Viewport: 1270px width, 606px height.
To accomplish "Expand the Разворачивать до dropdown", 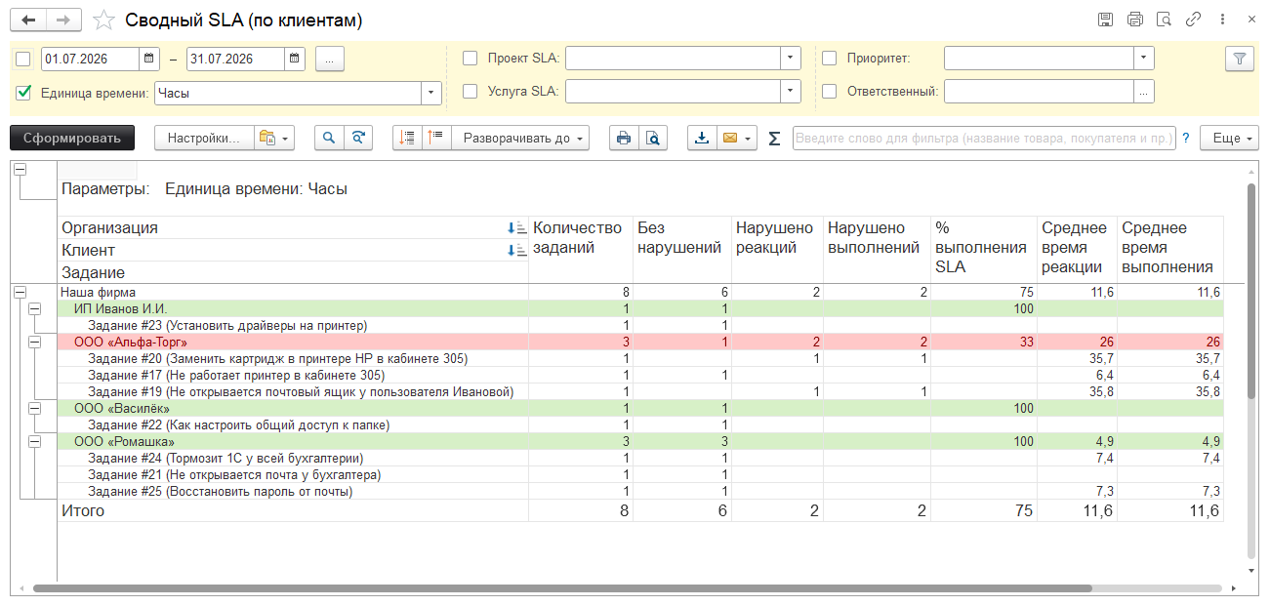I will point(522,139).
